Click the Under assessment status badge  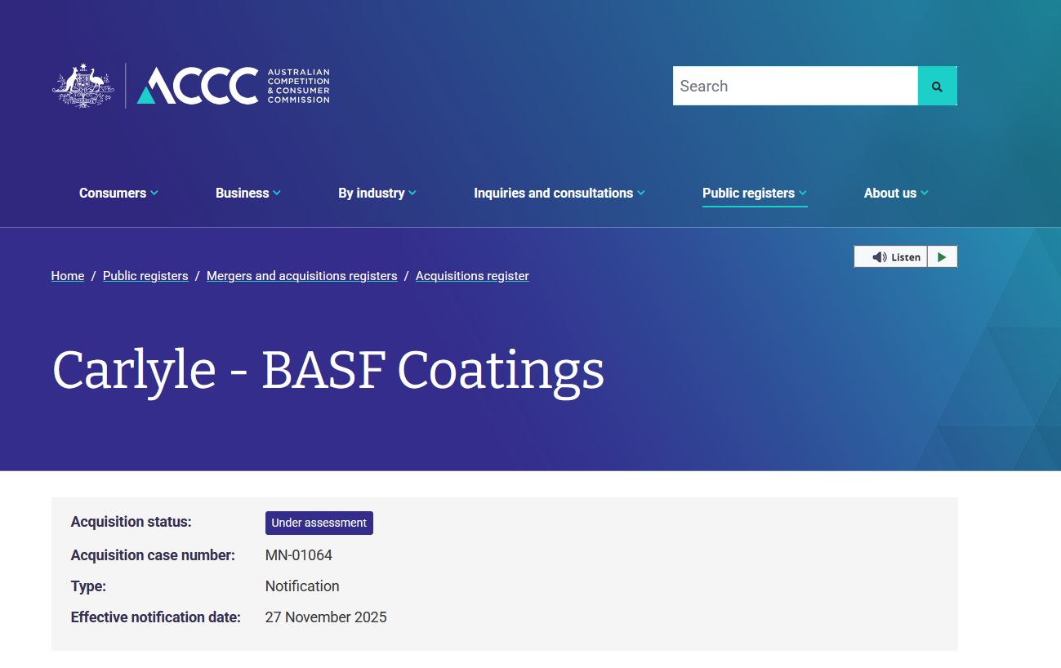coord(319,523)
